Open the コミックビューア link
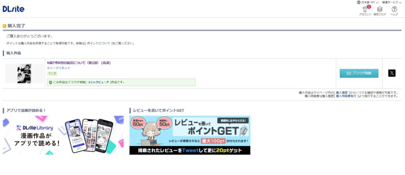This screenshot has width=405, height=175. (x=98, y=82)
